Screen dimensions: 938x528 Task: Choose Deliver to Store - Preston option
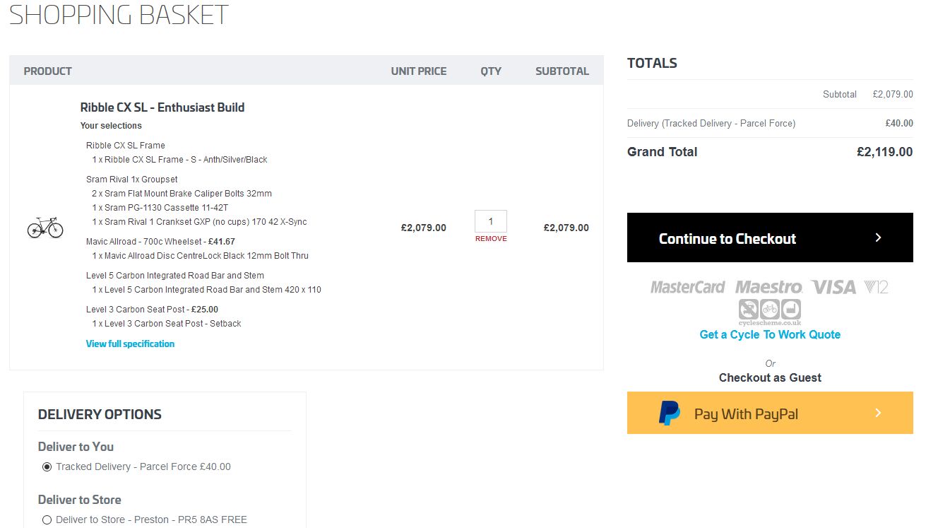coord(47,520)
